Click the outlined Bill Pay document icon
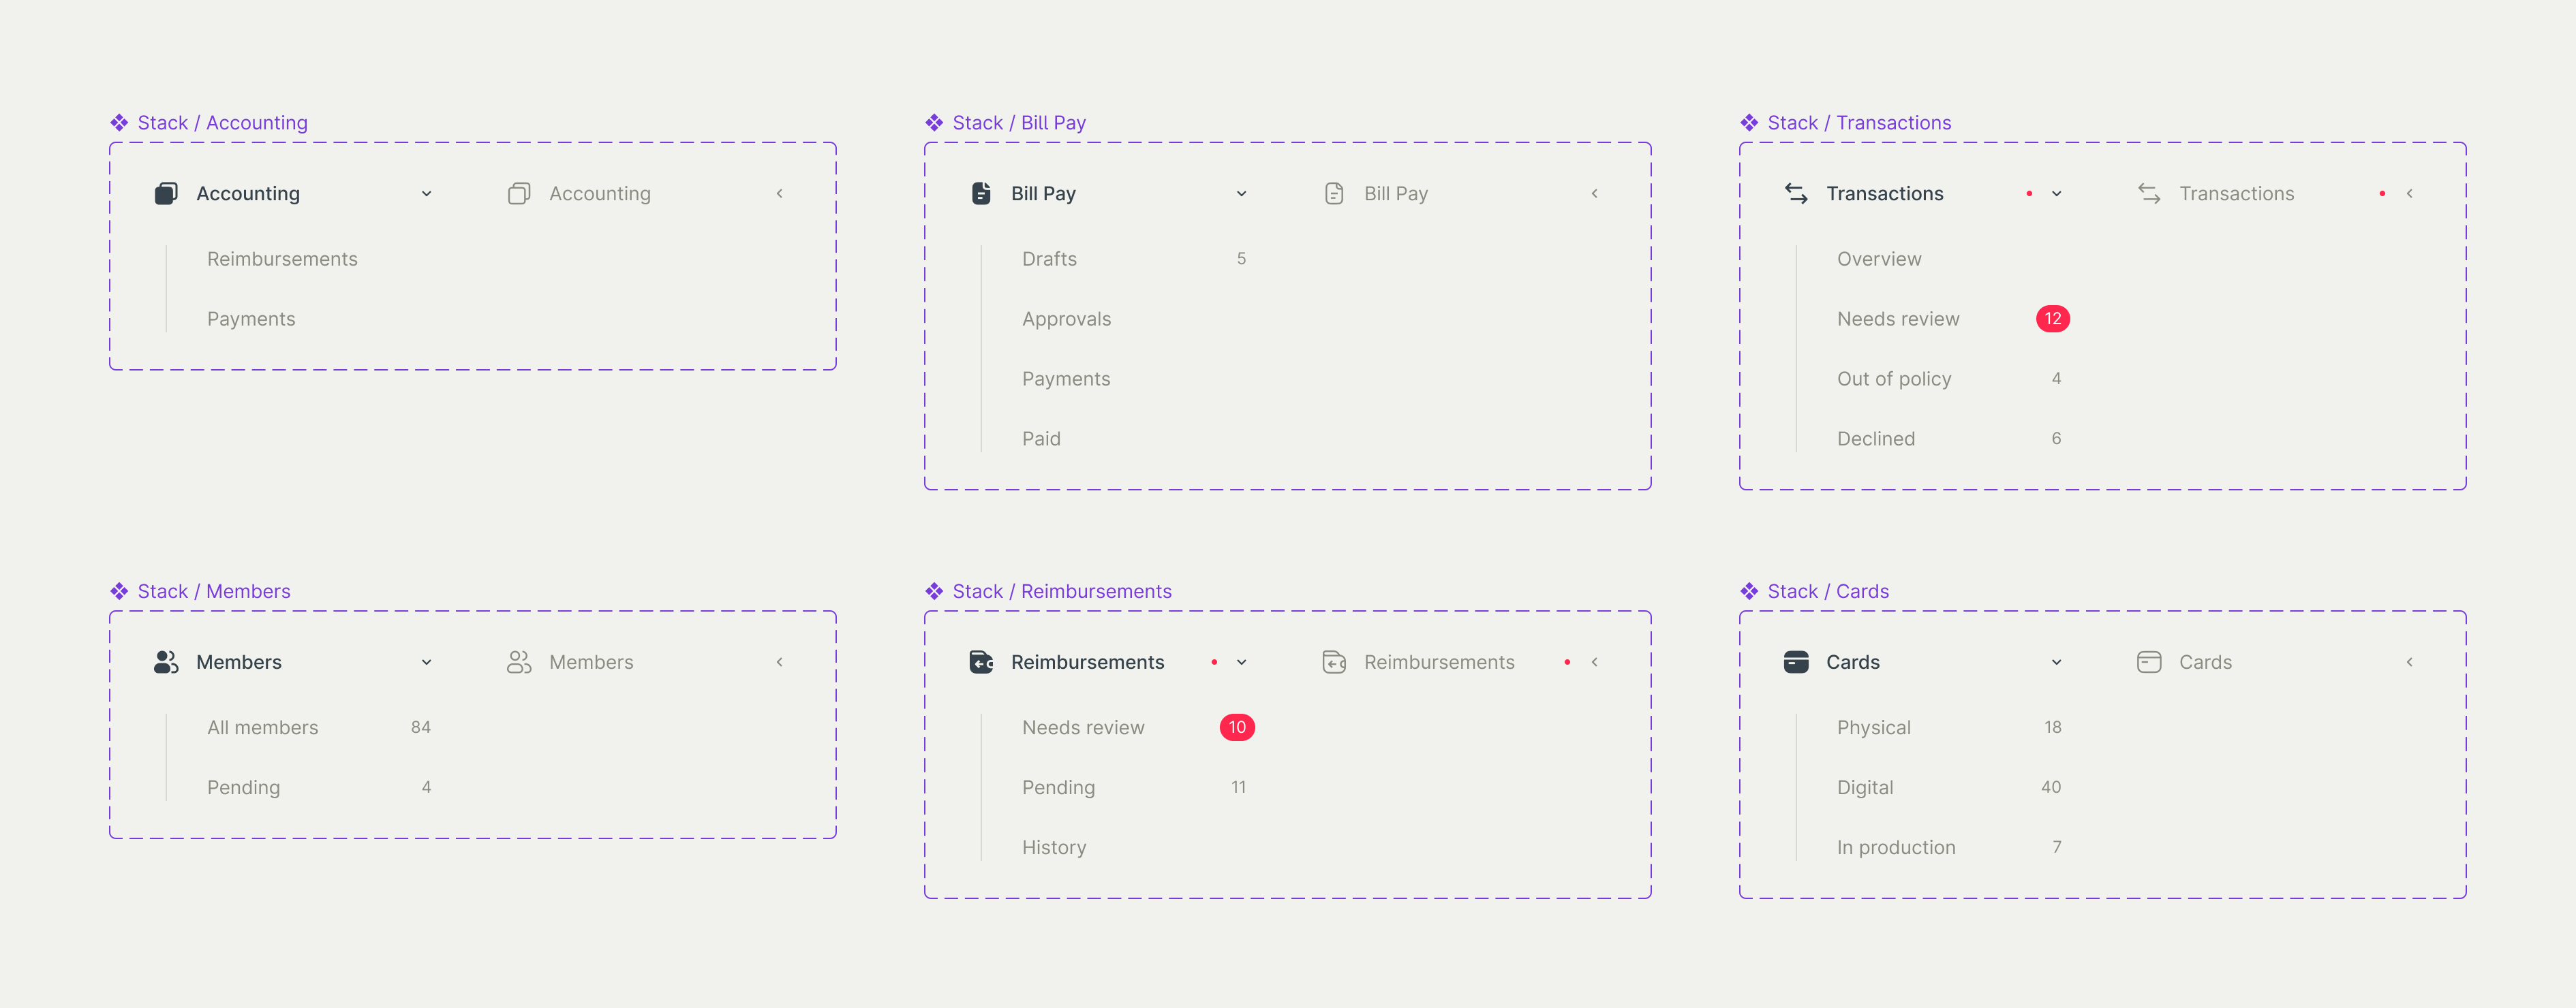The height and width of the screenshot is (1008, 2576). tap(1333, 194)
